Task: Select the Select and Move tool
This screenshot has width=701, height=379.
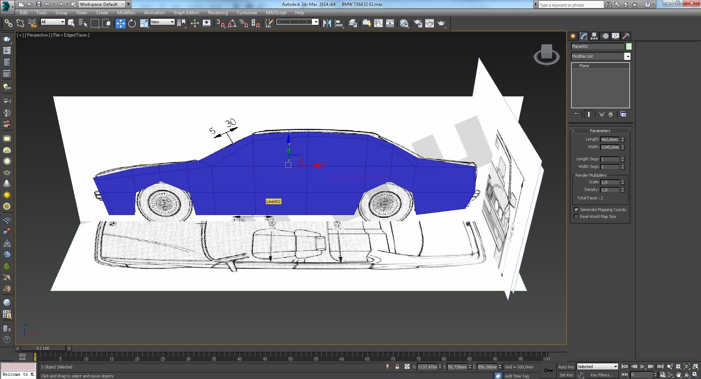Action: [x=120, y=23]
